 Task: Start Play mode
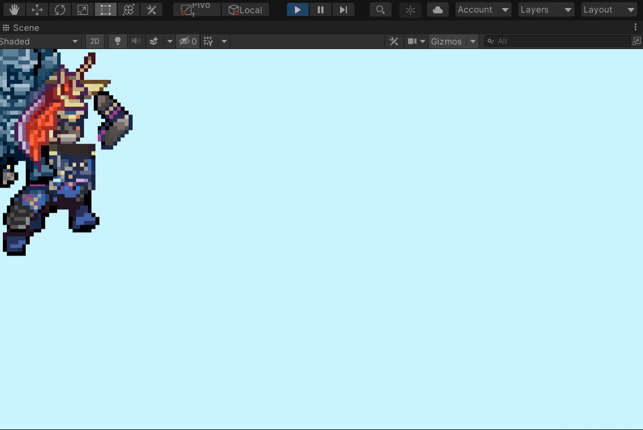[298, 10]
